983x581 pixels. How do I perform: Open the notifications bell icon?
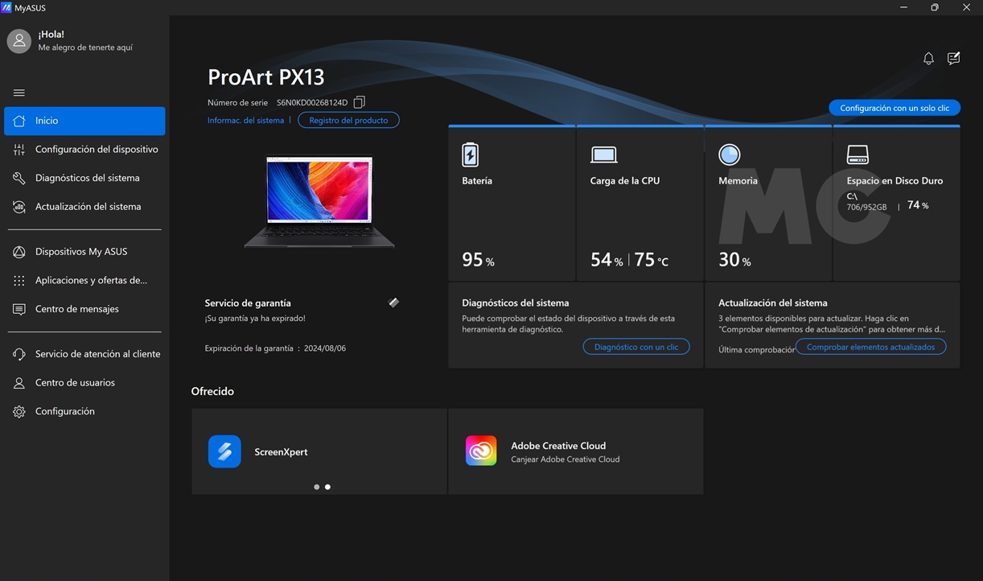[928, 59]
